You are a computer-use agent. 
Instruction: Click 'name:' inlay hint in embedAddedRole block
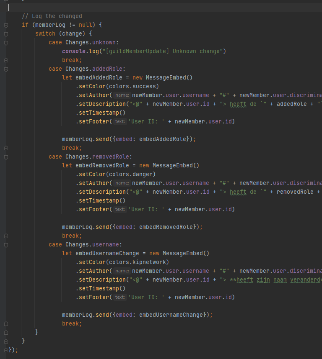(122, 95)
